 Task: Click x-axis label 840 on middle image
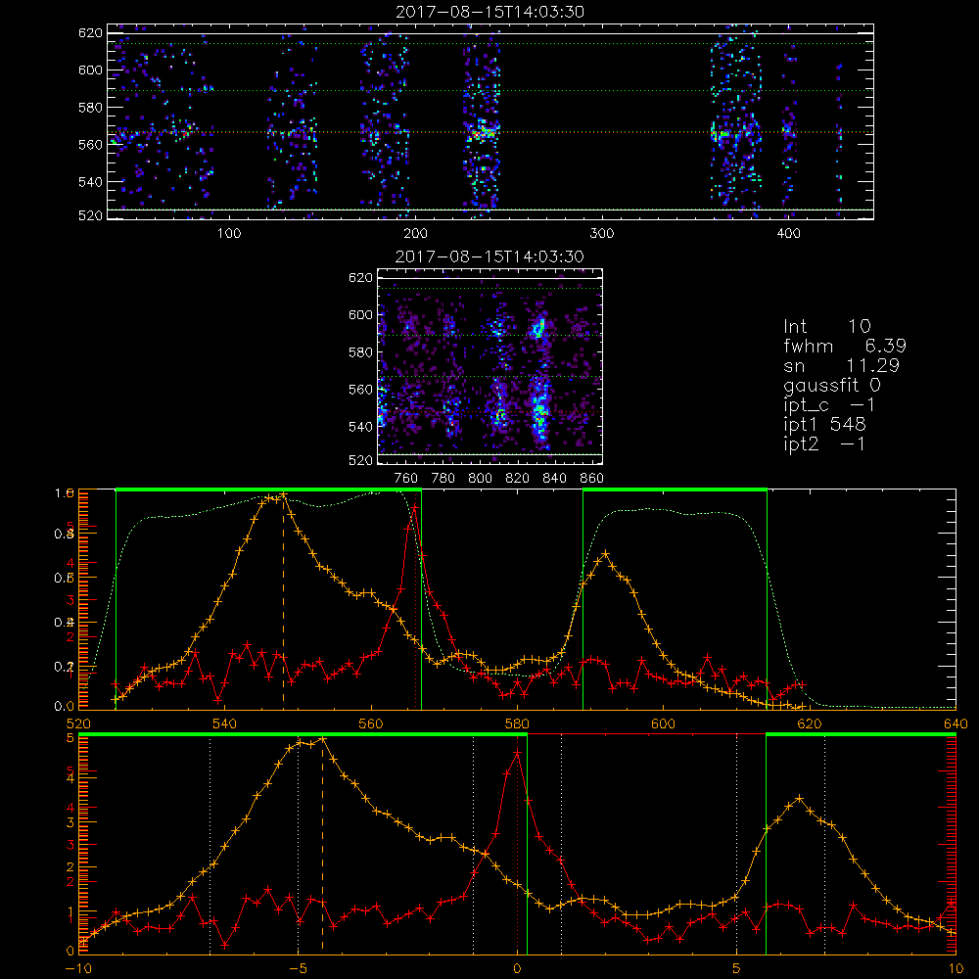tap(554, 479)
